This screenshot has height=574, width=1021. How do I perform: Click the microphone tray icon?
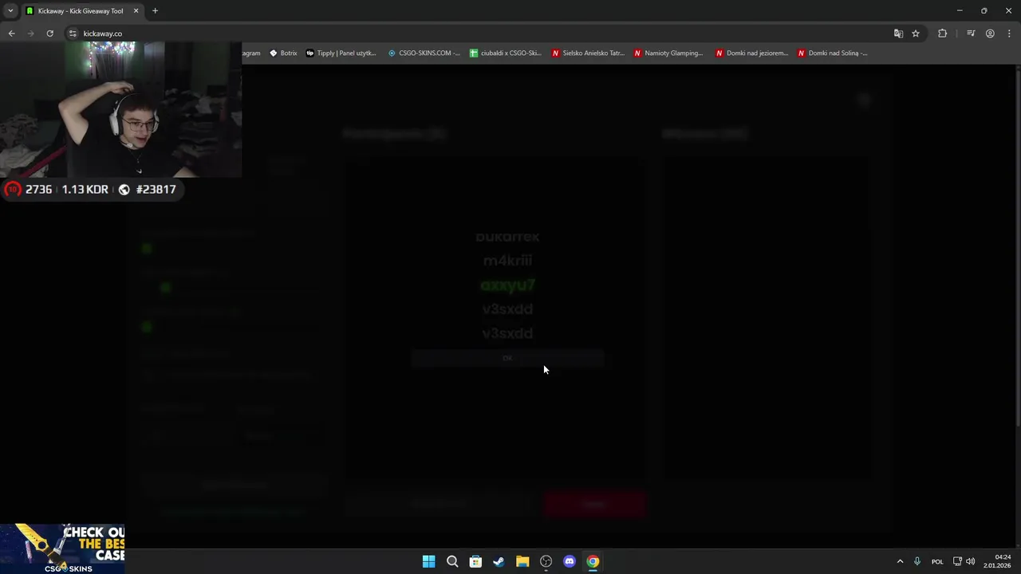point(917,561)
